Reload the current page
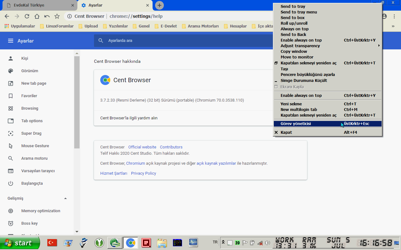 coord(27,16)
